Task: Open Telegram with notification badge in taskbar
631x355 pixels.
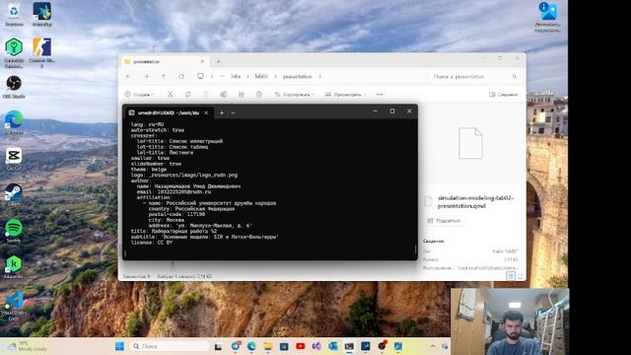Action: (236, 346)
